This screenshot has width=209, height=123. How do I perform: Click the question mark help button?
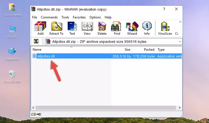click(x=164, y=9)
